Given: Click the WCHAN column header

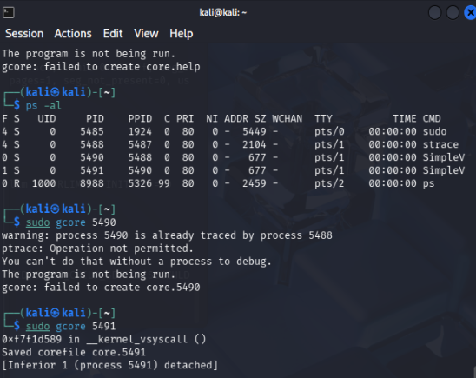Looking at the screenshot, I should pos(288,118).
